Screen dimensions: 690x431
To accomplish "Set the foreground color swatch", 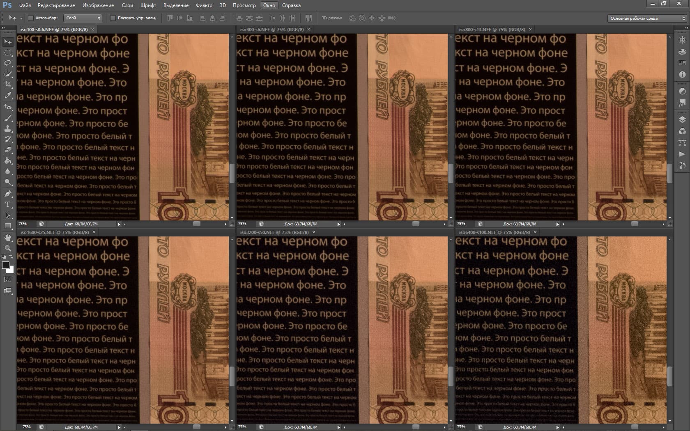I will 5,265.
